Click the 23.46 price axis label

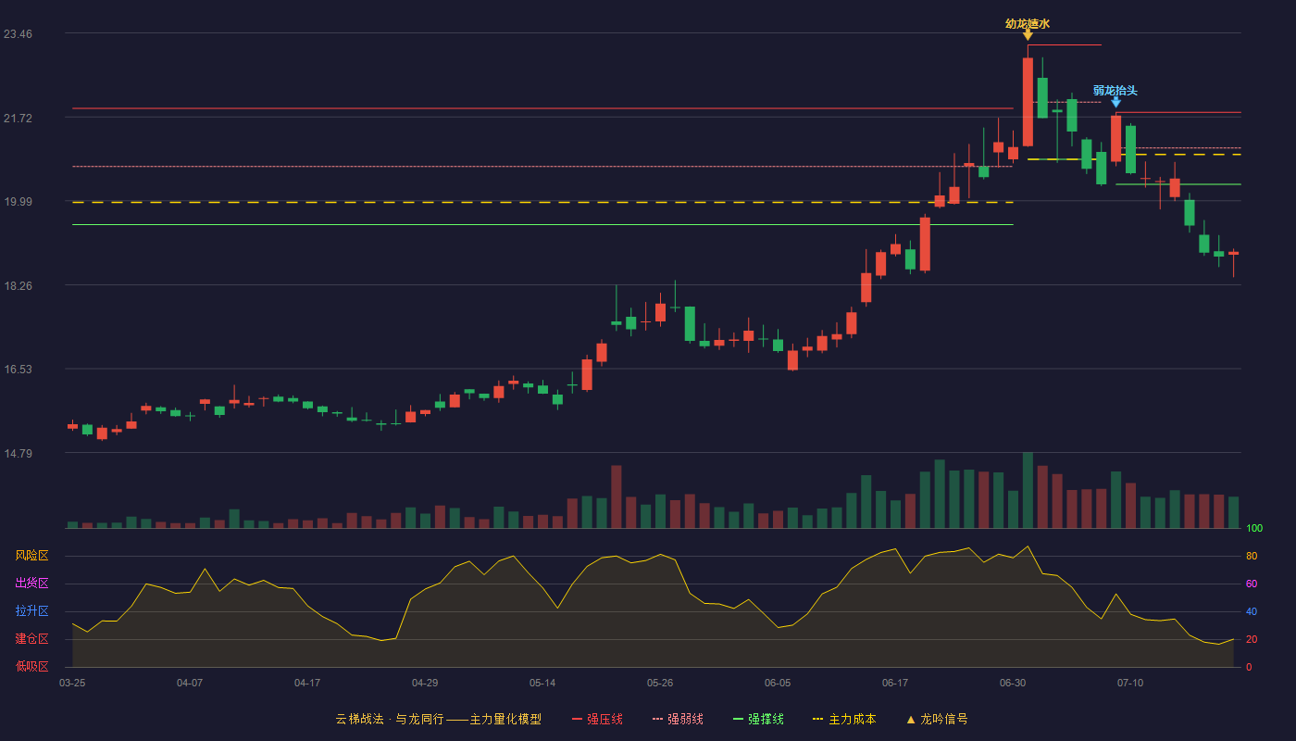click(x=18, y=34)
